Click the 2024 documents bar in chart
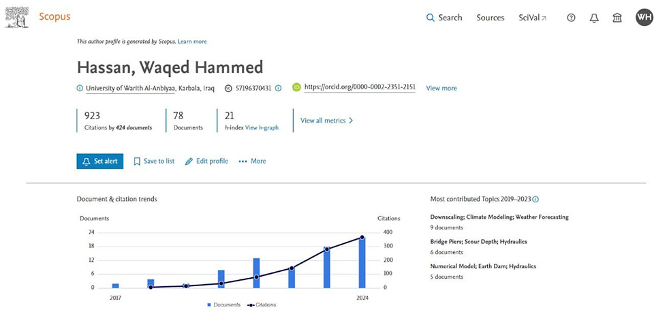654x310 pixels. (362, 262)
